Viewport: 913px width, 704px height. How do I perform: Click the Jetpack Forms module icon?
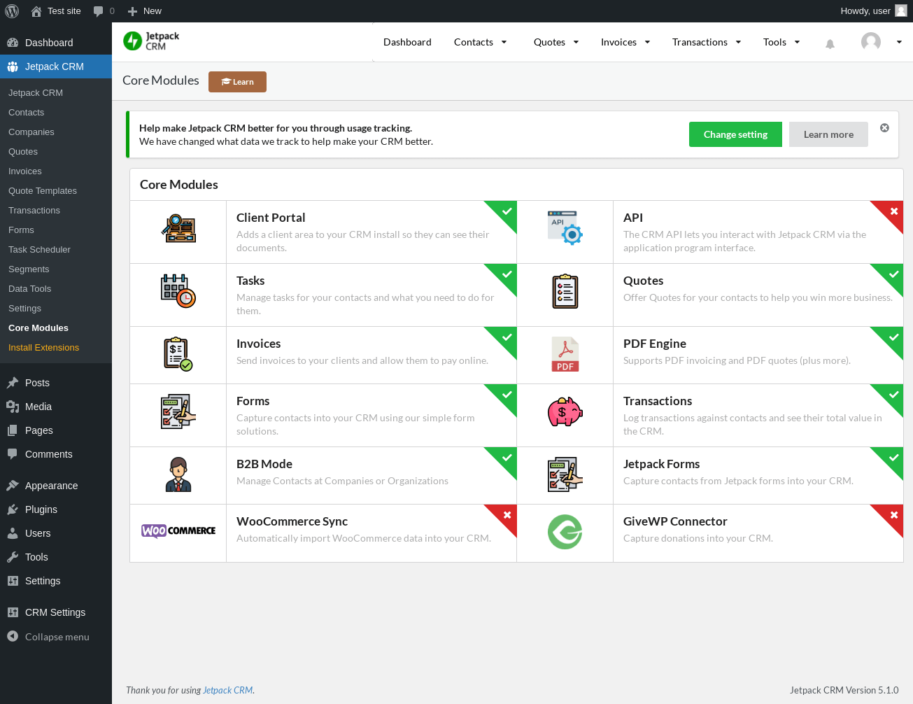pos(565,474)
